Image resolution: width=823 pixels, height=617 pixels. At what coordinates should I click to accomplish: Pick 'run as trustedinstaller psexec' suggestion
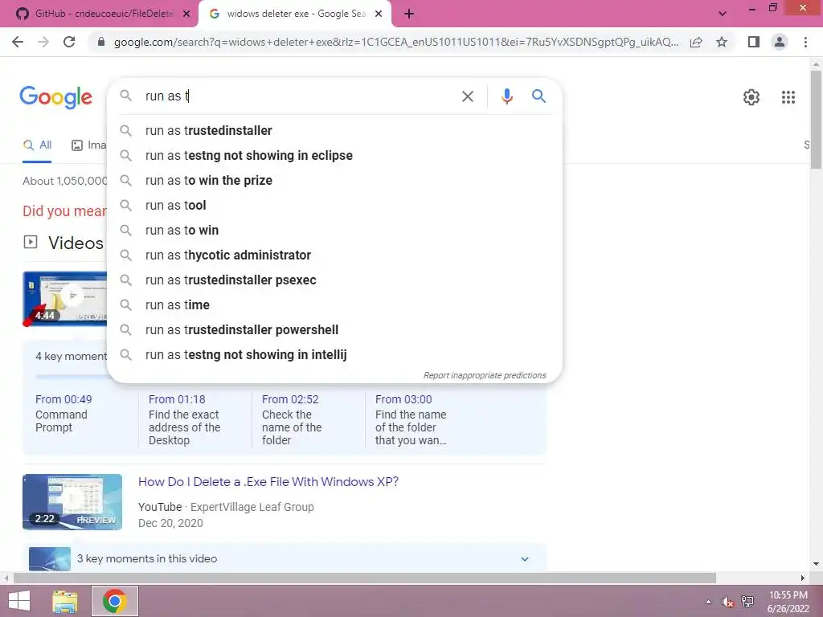tap(334, 280)
